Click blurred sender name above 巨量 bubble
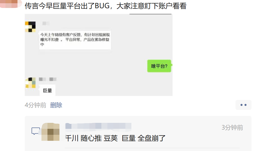This screenshot has height=151, width=261. [48, 79]
